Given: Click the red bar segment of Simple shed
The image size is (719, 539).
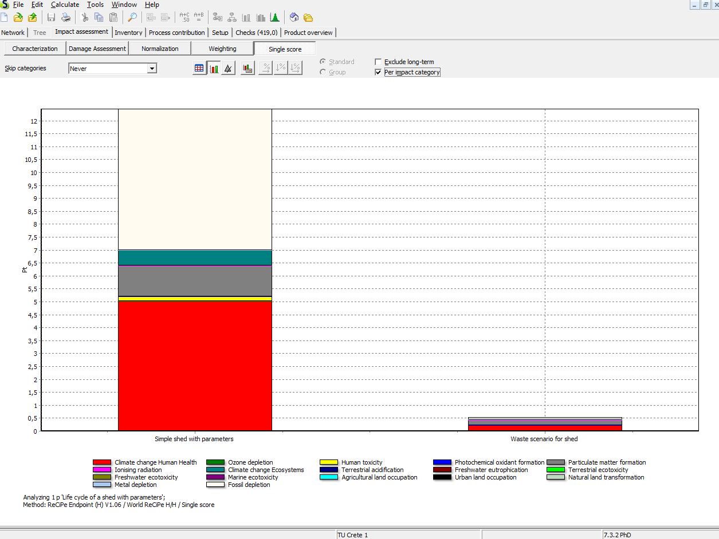Looking at the screenshot, I should point(195,366).
